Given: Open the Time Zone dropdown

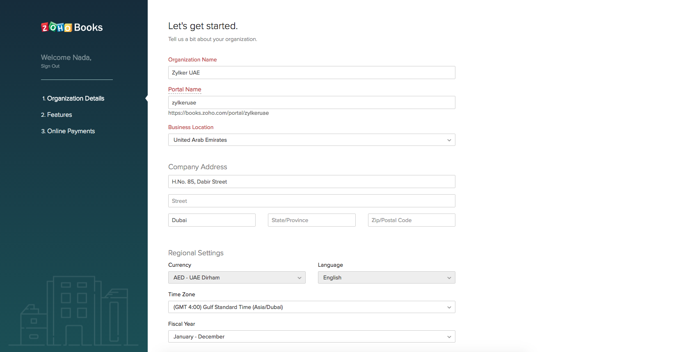Looking at the screenshot, I should point(311,307).
